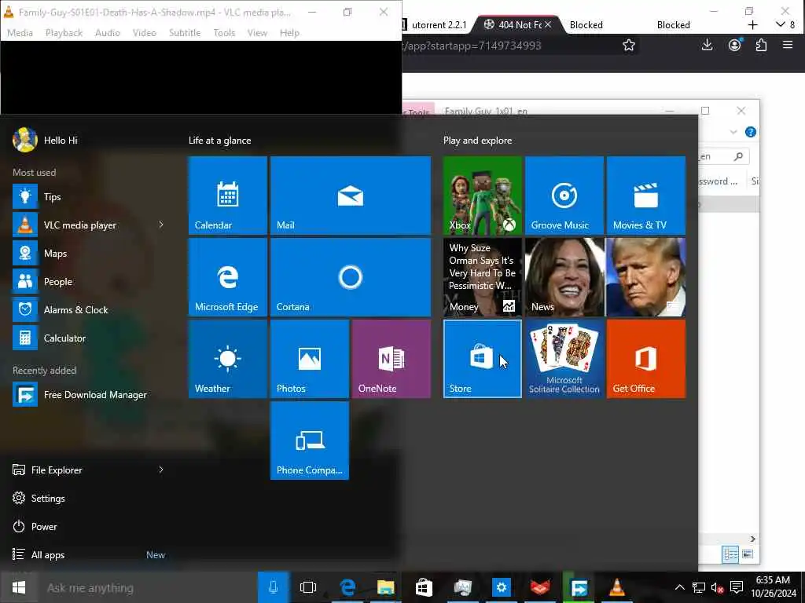Open the Xbox tile
Viewport: 805px width, 603px height.
tap(482, 196)
